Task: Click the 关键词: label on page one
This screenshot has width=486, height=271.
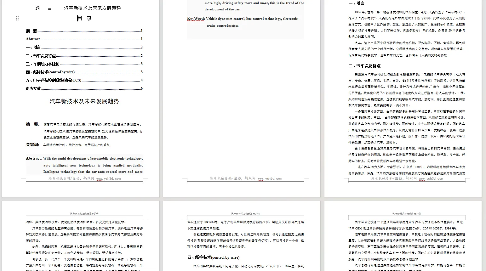Action: (x=33, y=145)
